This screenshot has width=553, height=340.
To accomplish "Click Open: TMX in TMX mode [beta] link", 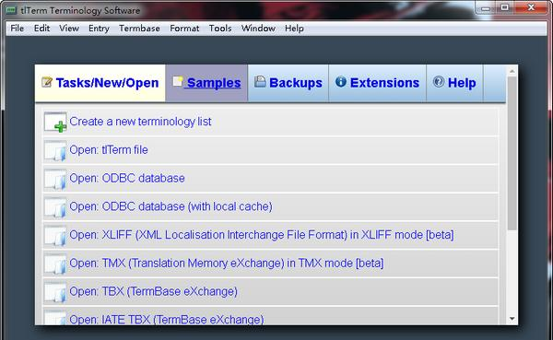I will pos(227,263).
